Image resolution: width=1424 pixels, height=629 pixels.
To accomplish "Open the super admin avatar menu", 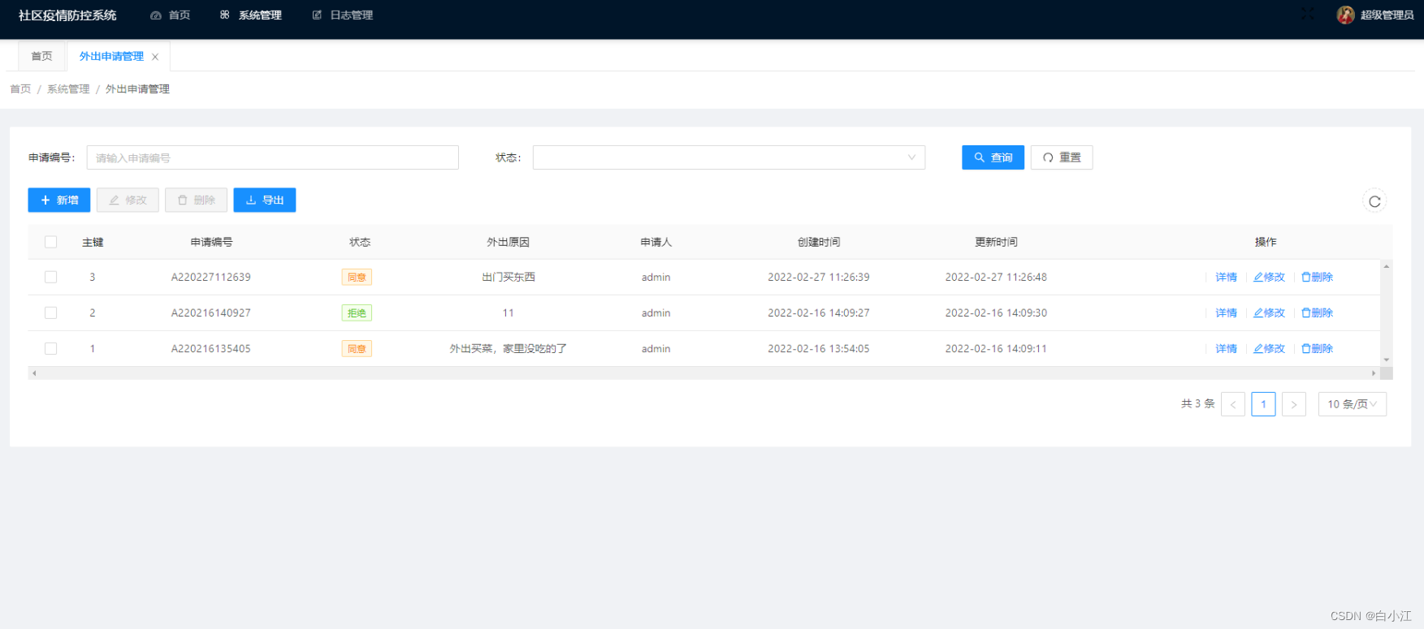I will [x=1374, y=15].
